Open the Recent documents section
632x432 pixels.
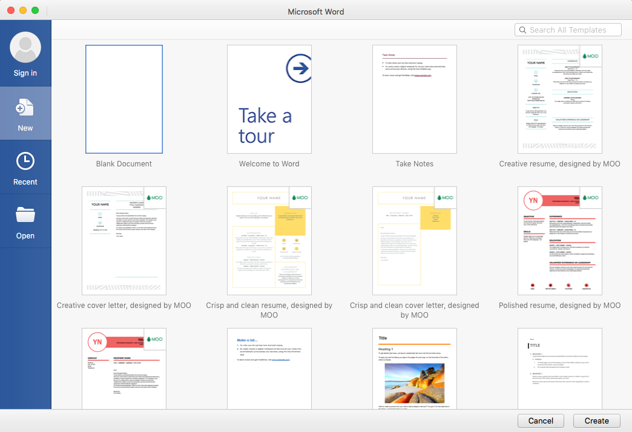pos(25,167)
